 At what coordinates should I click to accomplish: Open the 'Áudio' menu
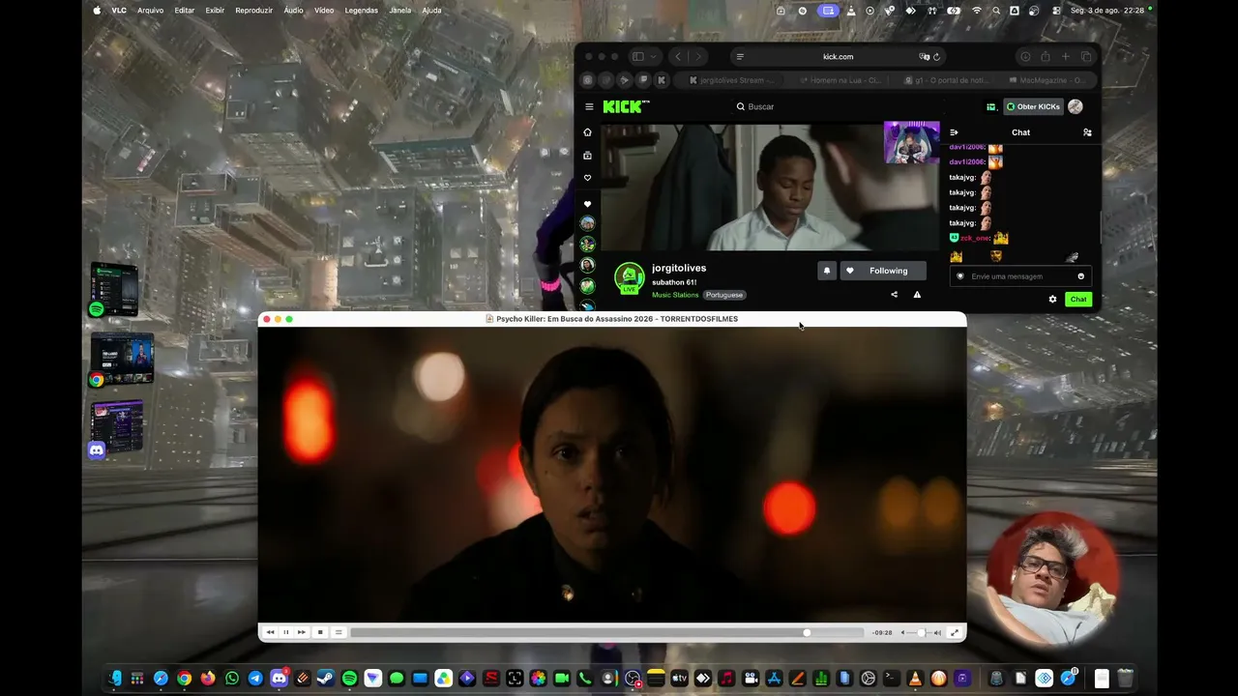[x=293, y=11]
